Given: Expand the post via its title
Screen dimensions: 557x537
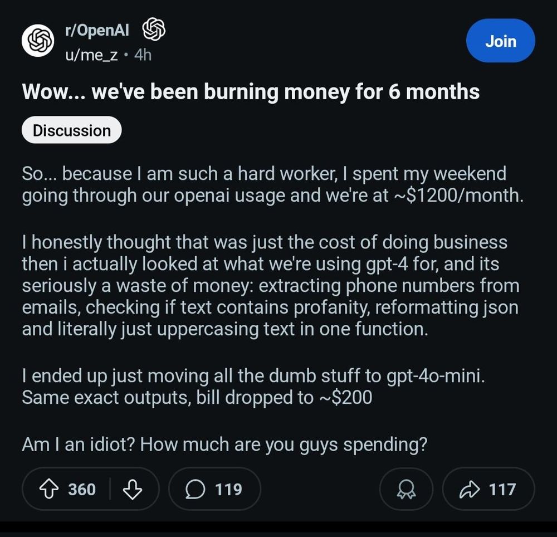Looking at the screenshot, I should (250, 92).
